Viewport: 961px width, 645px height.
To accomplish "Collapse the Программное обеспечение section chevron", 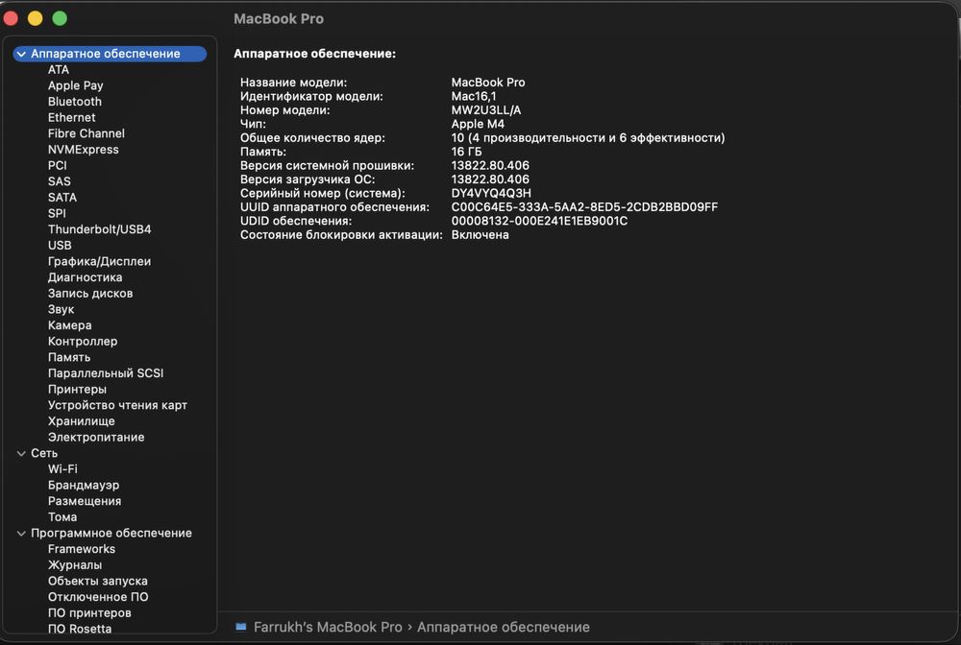I will click(x=21, y=534).
